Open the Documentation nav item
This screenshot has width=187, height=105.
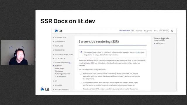click(x=124, y=31)
